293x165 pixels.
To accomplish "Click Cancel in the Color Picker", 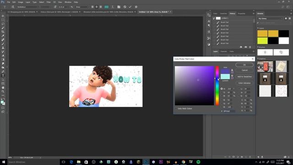I will point(244,70).
